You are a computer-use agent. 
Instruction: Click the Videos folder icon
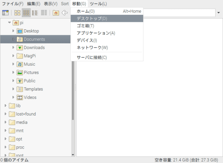pyautogui.click(x=20, y=97)
